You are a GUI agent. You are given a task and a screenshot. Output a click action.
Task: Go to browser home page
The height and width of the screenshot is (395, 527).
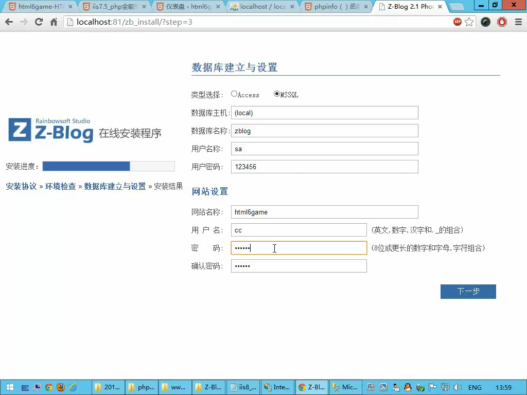click(x=54, y=22)
